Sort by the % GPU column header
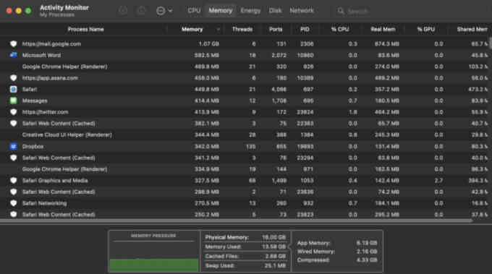The image size is (492, 274). pyautogui.click(x=425, y=30)
